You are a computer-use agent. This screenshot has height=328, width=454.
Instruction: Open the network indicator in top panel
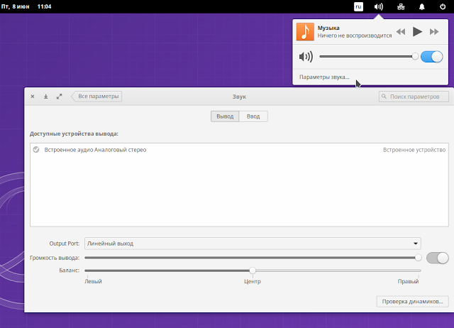(x=401, y=6)
